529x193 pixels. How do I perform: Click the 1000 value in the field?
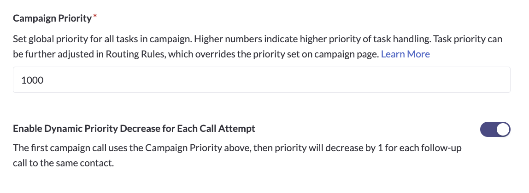pos(32,80)
